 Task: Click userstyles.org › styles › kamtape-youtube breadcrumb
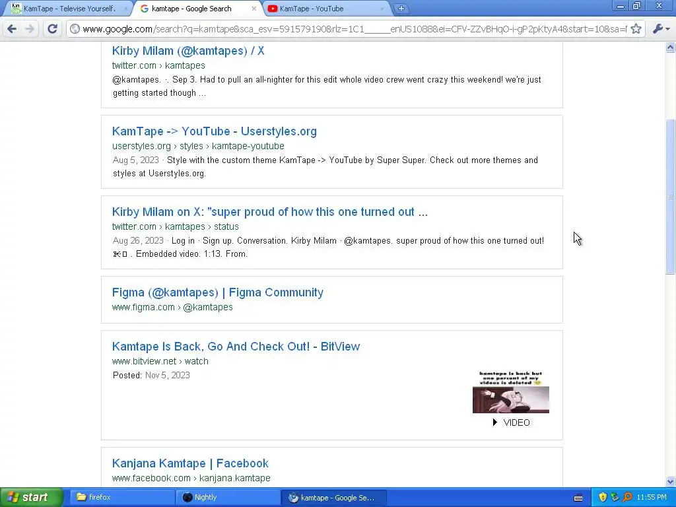click(198, 146)
